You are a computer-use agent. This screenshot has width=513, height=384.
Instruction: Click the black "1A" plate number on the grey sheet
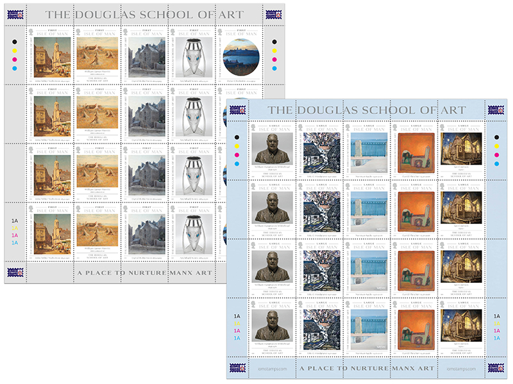pos(15,221)
